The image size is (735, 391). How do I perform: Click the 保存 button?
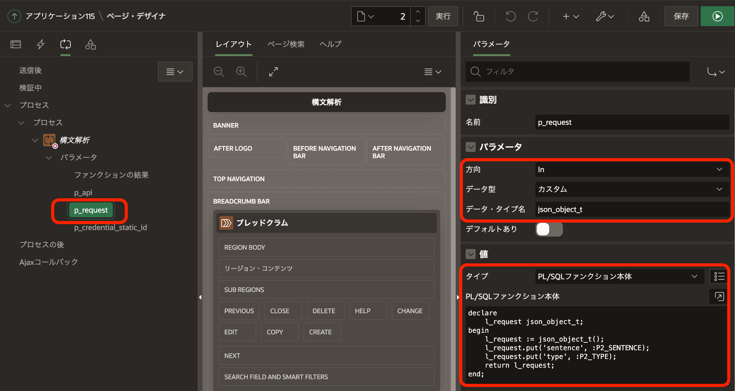[x=681, y=16]
